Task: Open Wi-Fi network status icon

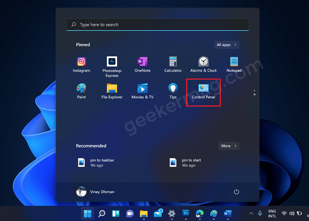Action: tap(284, 213)
